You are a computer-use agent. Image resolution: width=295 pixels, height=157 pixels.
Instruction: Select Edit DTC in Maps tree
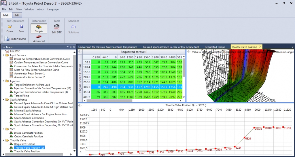point(15,51)
